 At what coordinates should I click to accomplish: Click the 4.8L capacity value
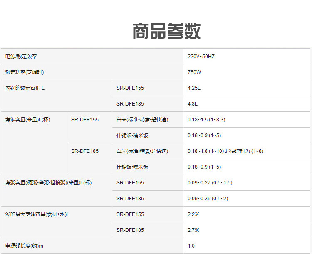click(x=193, y=104)
